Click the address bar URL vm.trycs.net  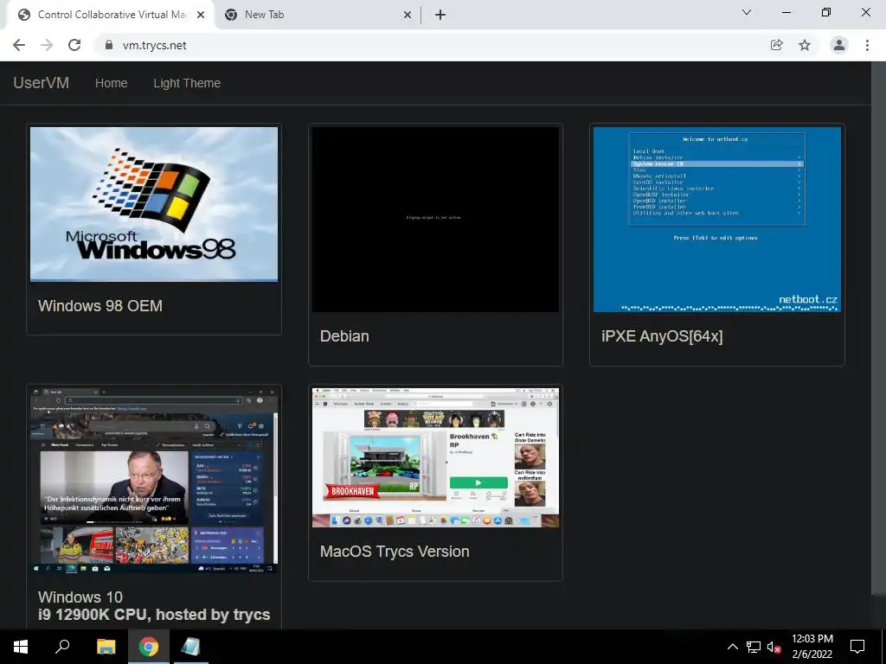click(154, 45)
